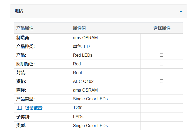Screen dimensions: 196x130
Task: Check the 产品 Red LEDs checkbox
Action: point(161,55)
